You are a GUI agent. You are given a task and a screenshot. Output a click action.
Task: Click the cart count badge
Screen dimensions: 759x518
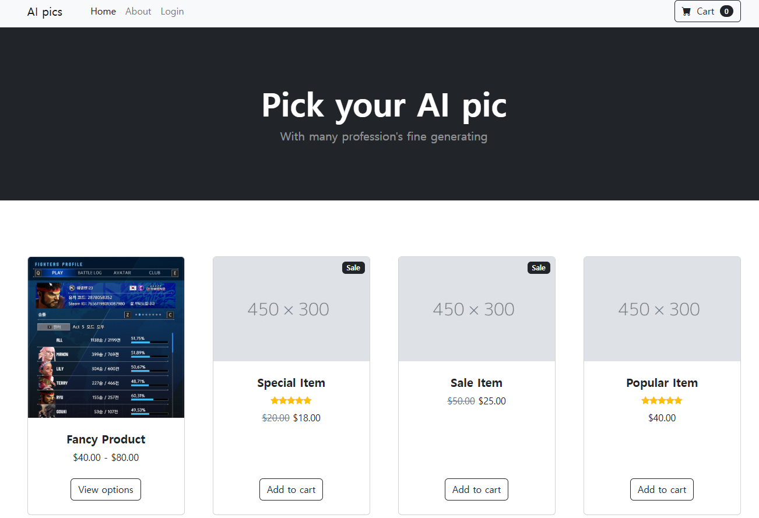[x=726, y=11]
